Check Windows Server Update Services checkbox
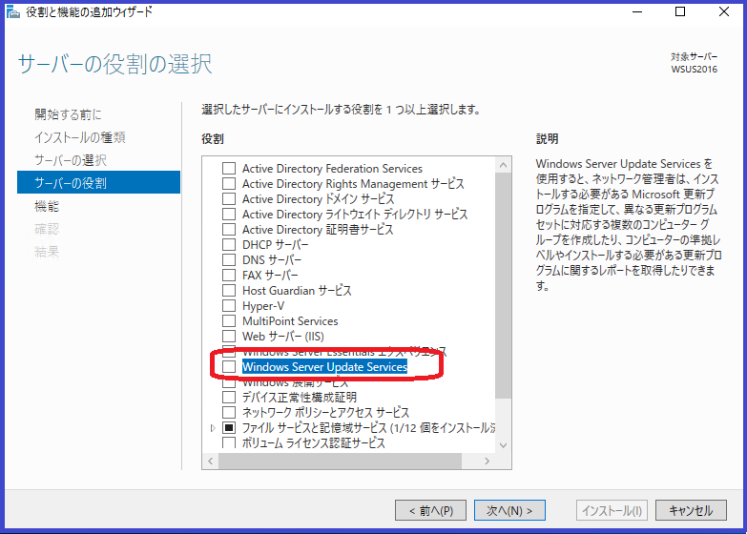This screenshot has width=747, height=534. 229,366
